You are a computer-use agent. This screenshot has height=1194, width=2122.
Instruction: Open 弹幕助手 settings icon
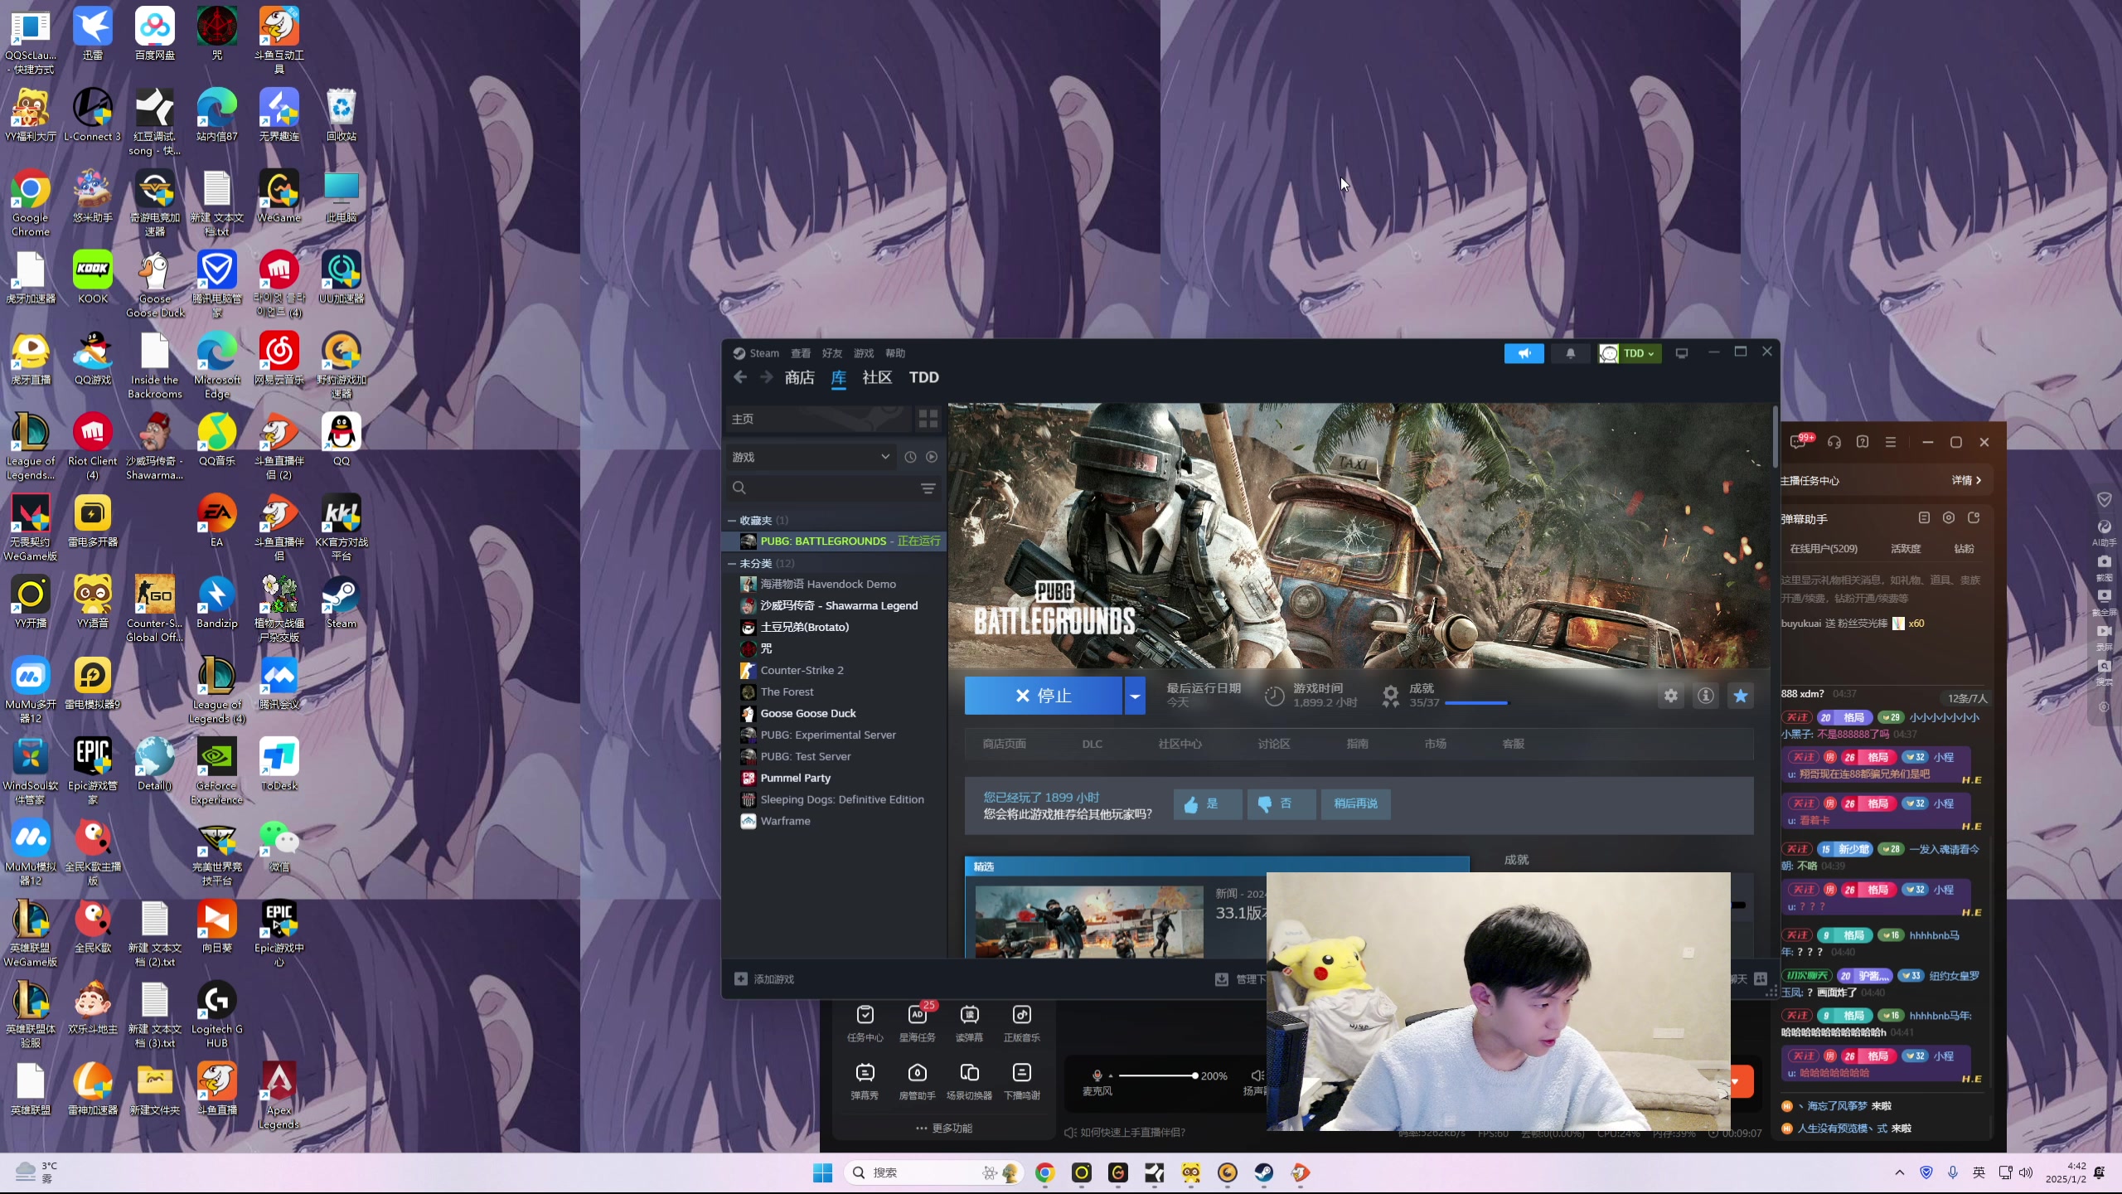tap(1949, 518)
